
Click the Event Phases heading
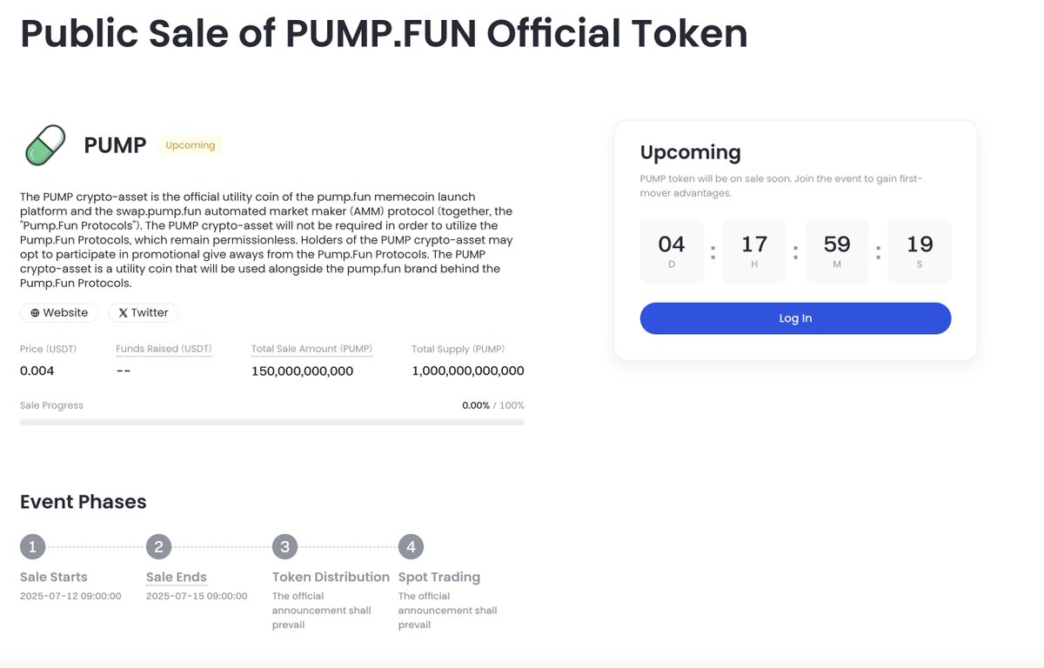click(x=83, y=502)
